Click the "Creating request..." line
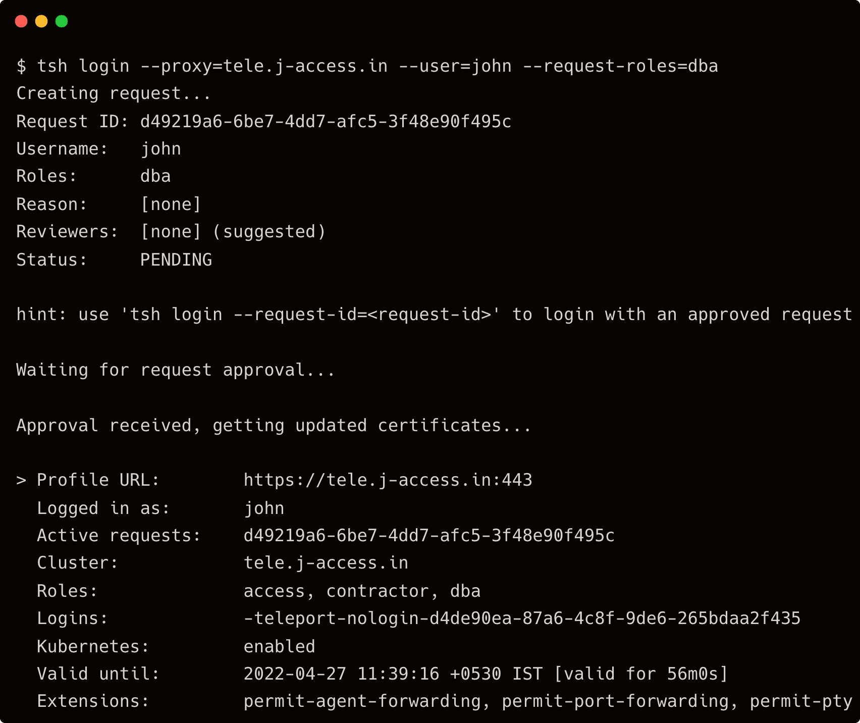 [114, 94]
